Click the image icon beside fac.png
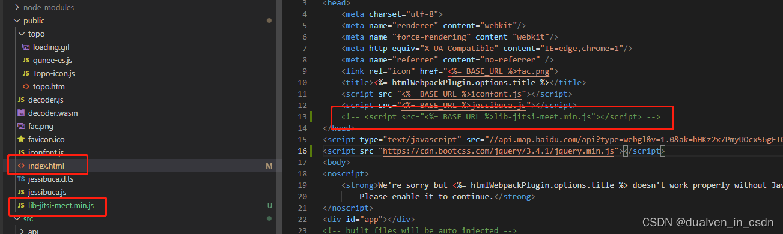This screenshot has height=234, width=783. pos(21,127)
